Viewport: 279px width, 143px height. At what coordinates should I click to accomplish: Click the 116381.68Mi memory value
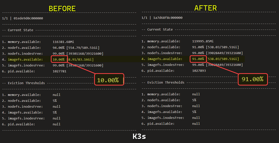[x=63, y=42]
